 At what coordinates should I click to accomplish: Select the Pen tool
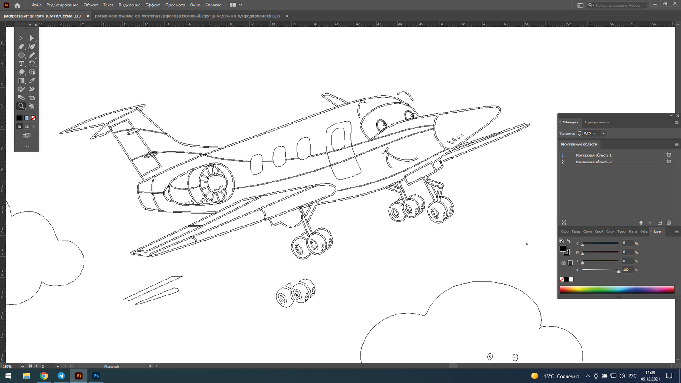point(21,47)
